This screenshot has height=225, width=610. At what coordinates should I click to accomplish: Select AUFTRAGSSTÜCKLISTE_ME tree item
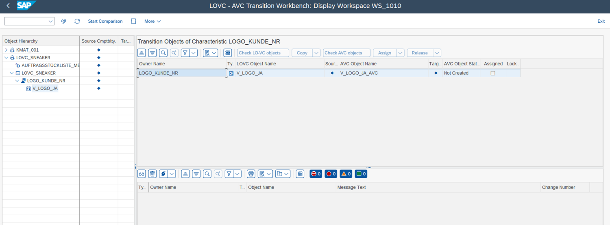pos(50,65)
